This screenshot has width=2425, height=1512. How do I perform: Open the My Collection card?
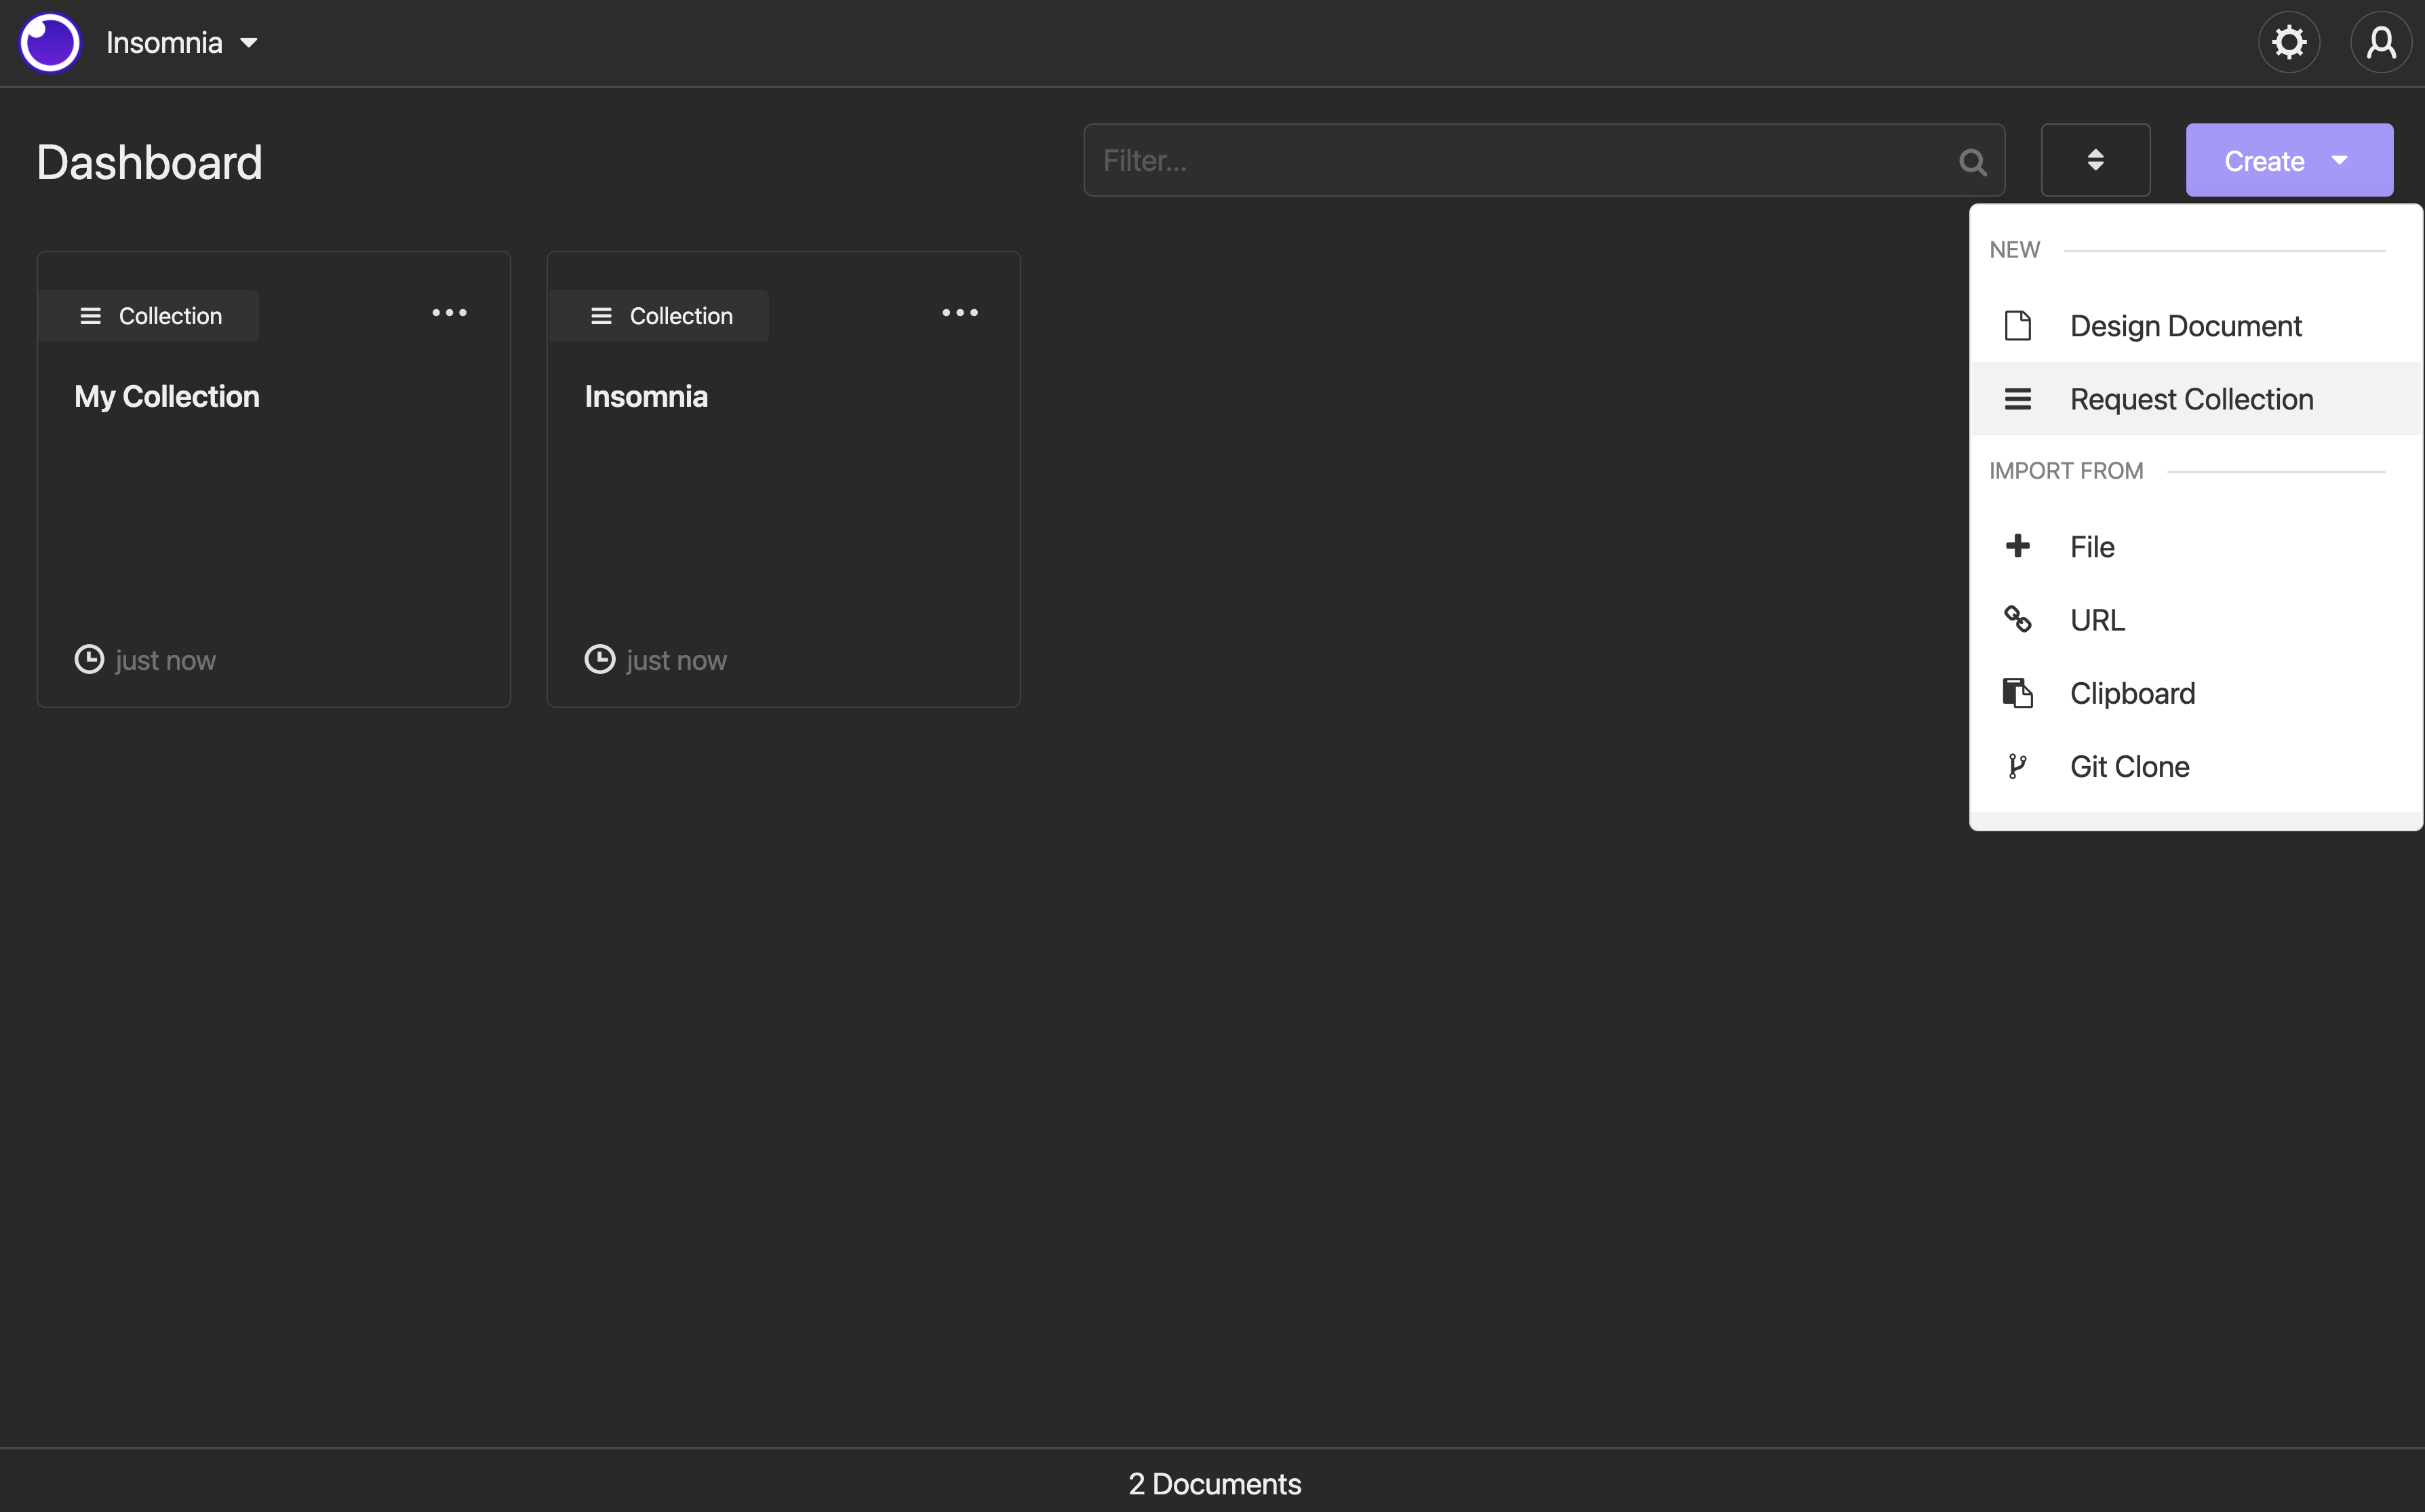274,479
